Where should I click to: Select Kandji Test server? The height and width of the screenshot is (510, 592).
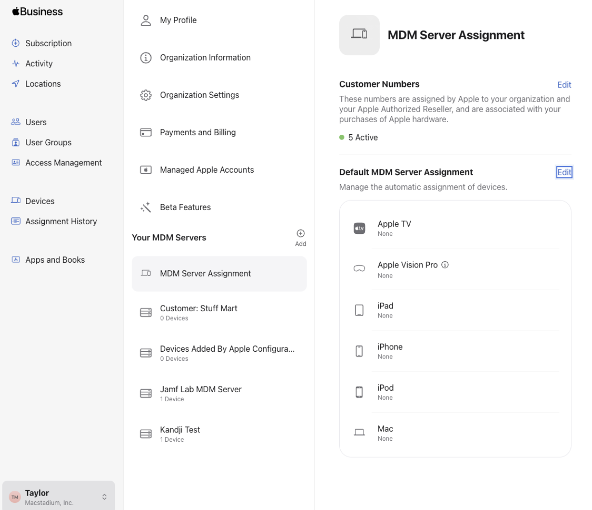pos(219,434)
